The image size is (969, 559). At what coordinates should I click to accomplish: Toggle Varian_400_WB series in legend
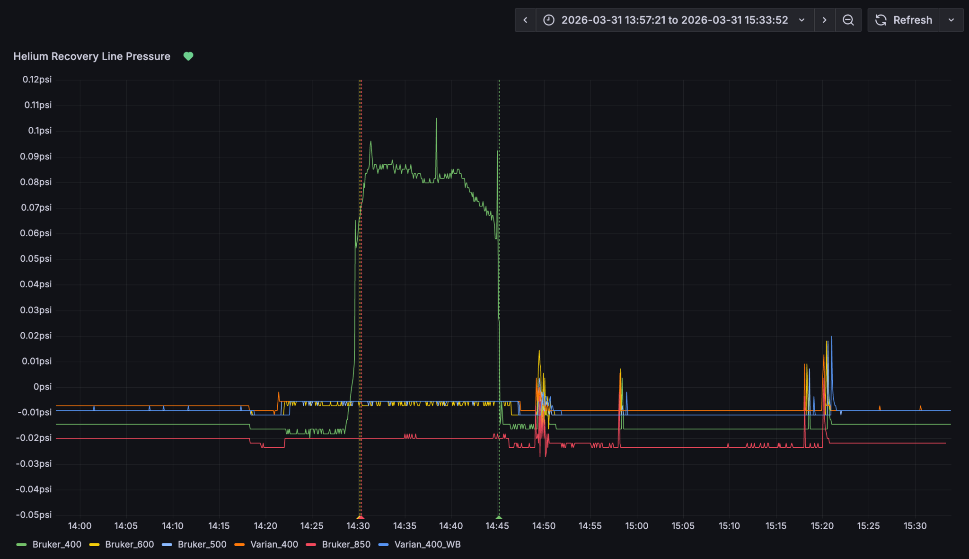point(427,544)
